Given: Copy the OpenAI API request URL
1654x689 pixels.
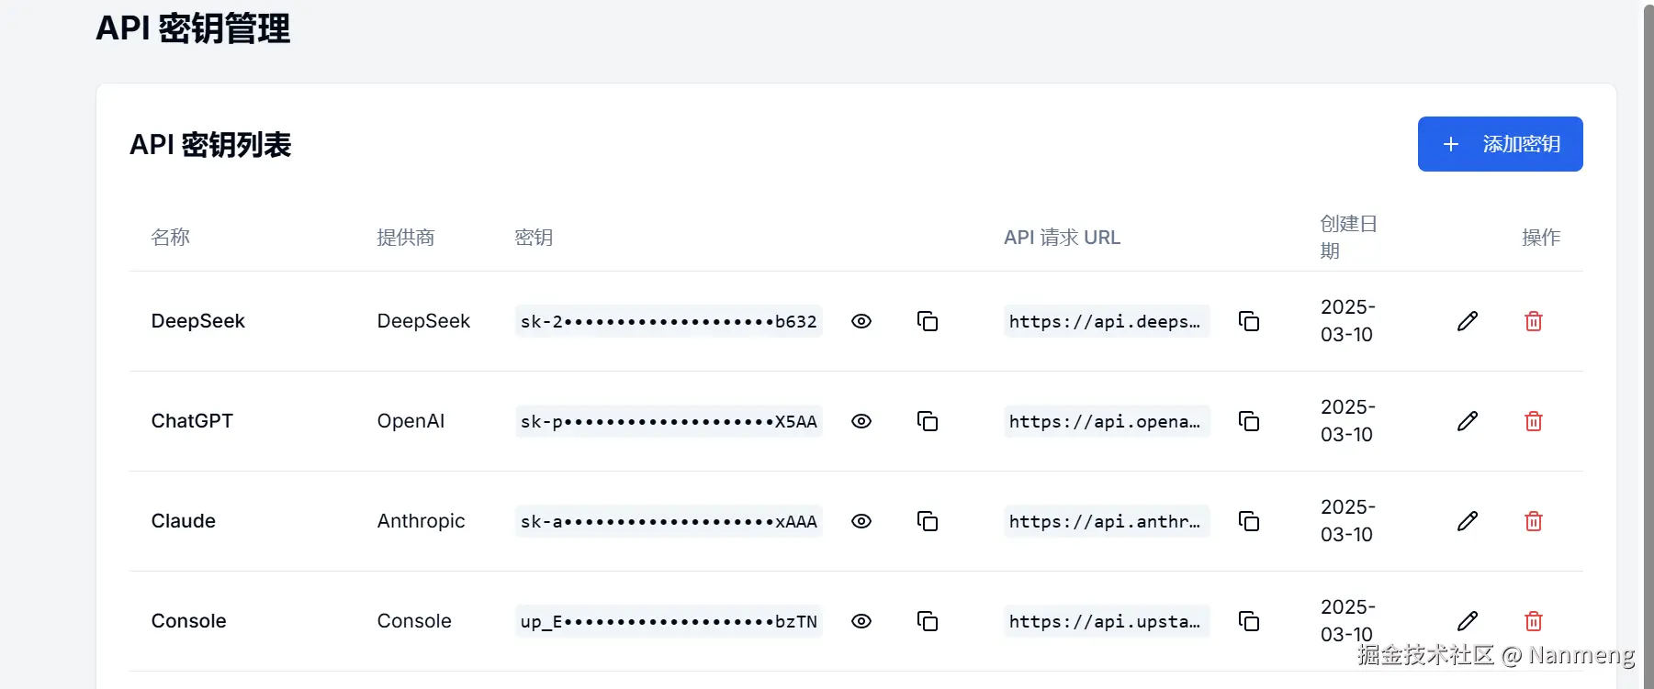Looking at the screenshot, I should click(1250, 421).
